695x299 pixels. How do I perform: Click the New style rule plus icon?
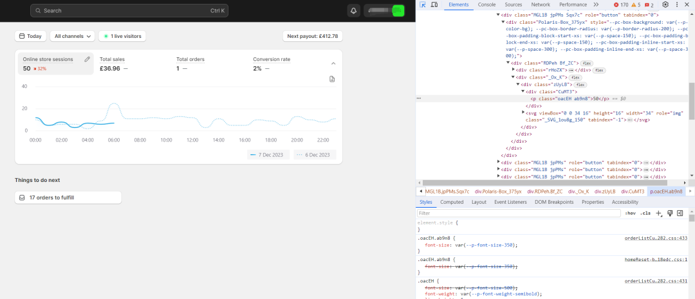[659, 213]
